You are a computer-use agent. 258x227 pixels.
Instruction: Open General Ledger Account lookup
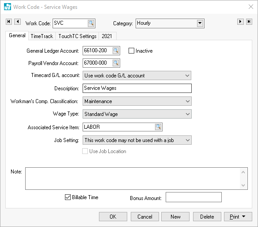116,50
